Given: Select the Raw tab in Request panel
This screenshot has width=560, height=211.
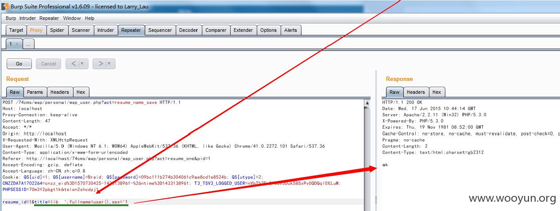Looking at the screenshot, I should pos(15,92).
